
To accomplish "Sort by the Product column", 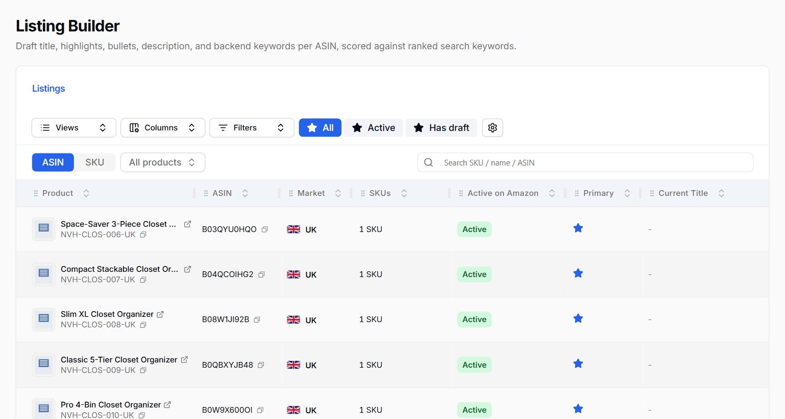I will pos(86,193).
